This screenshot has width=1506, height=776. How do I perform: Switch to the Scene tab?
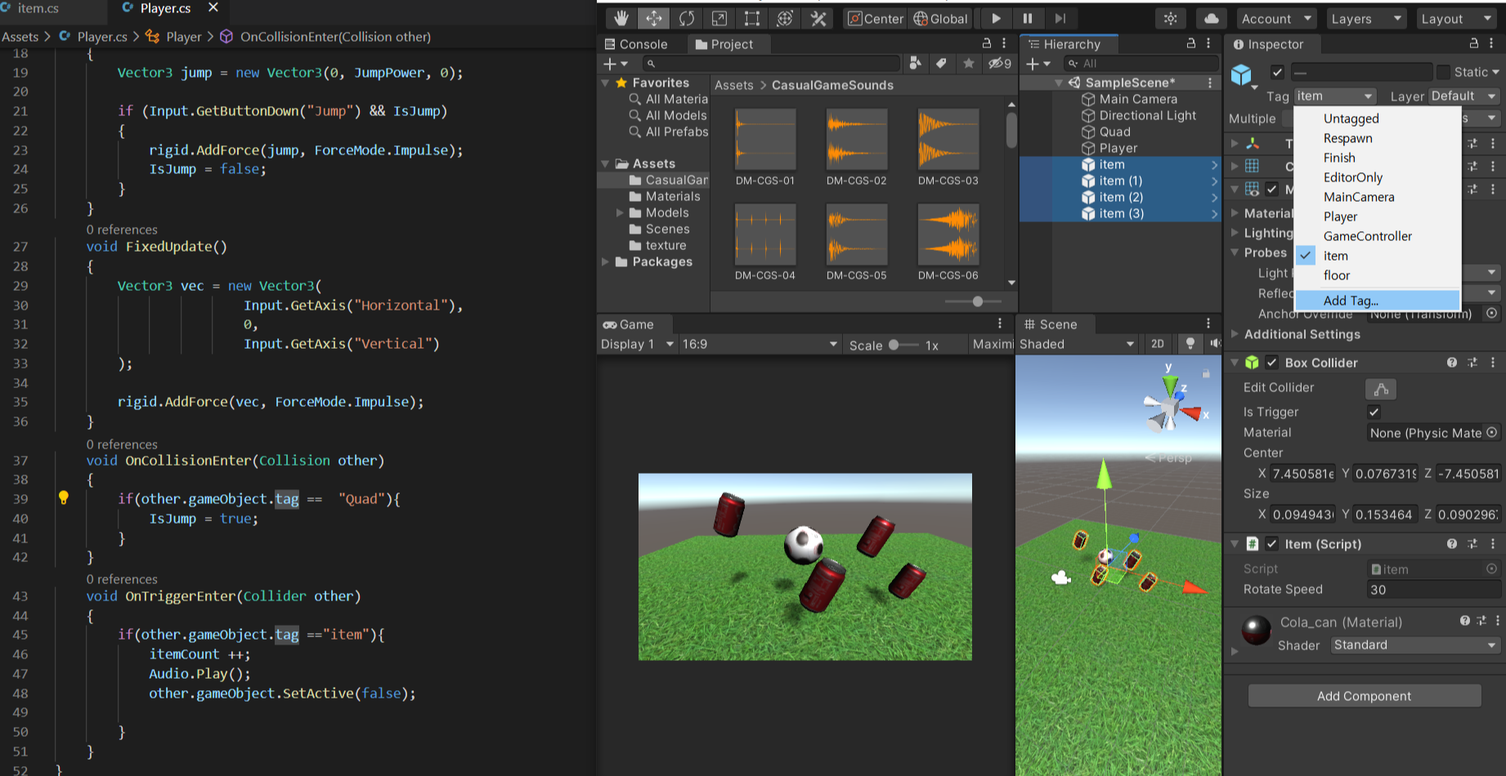1051,324
